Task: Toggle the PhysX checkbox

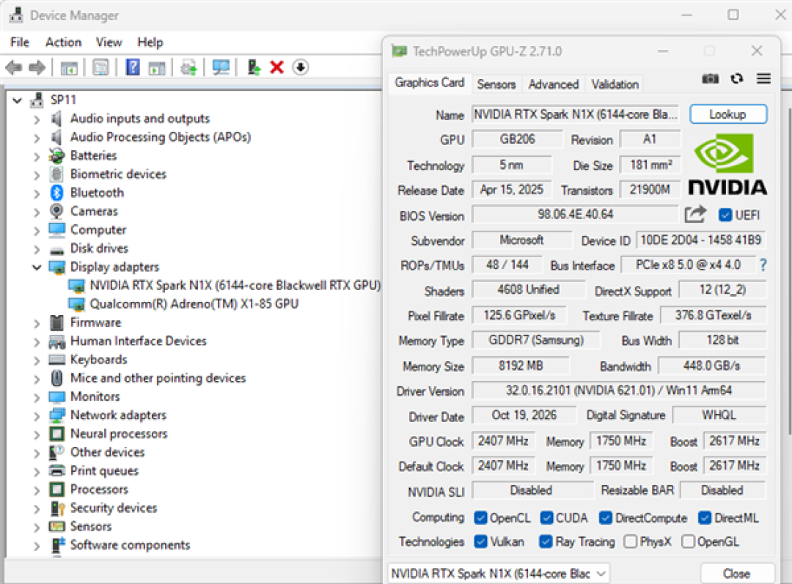Action: pyautogui.click(x=631, y=542)
